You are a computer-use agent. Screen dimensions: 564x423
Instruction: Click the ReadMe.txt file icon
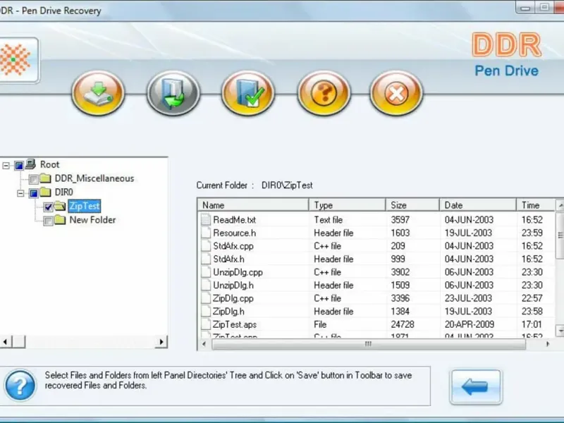[206, 220]
